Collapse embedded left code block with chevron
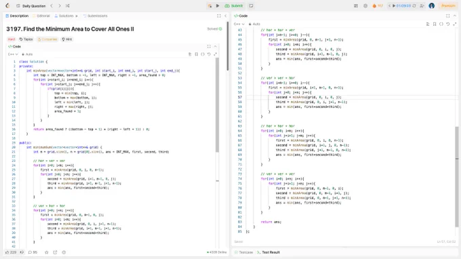 pyautogui.click(x=215, y=47)
